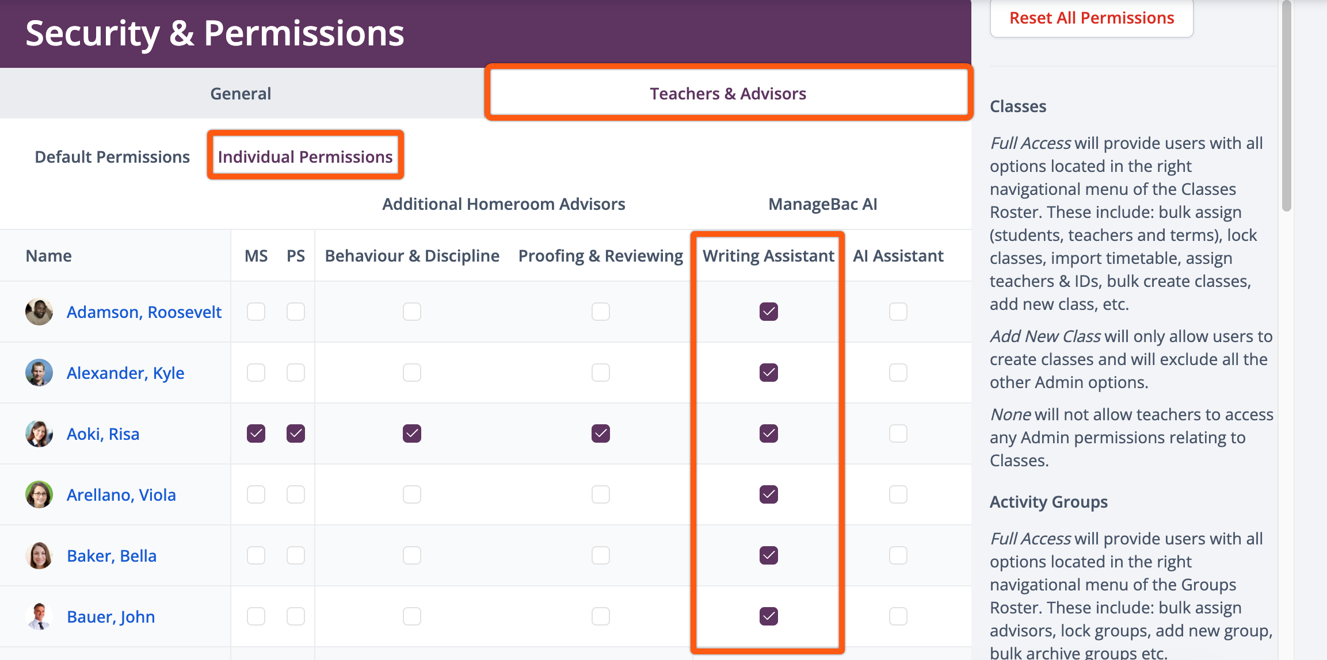Uncheck MS permission for Aoki, Risa

256,433
